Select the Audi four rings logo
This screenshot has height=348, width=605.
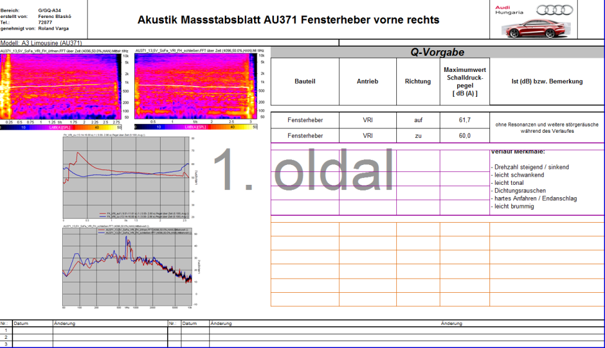(x=555, y=10)
